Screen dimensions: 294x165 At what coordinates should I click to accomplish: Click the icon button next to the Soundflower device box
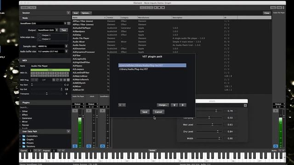pyautogui.click(x=69, y=23)
